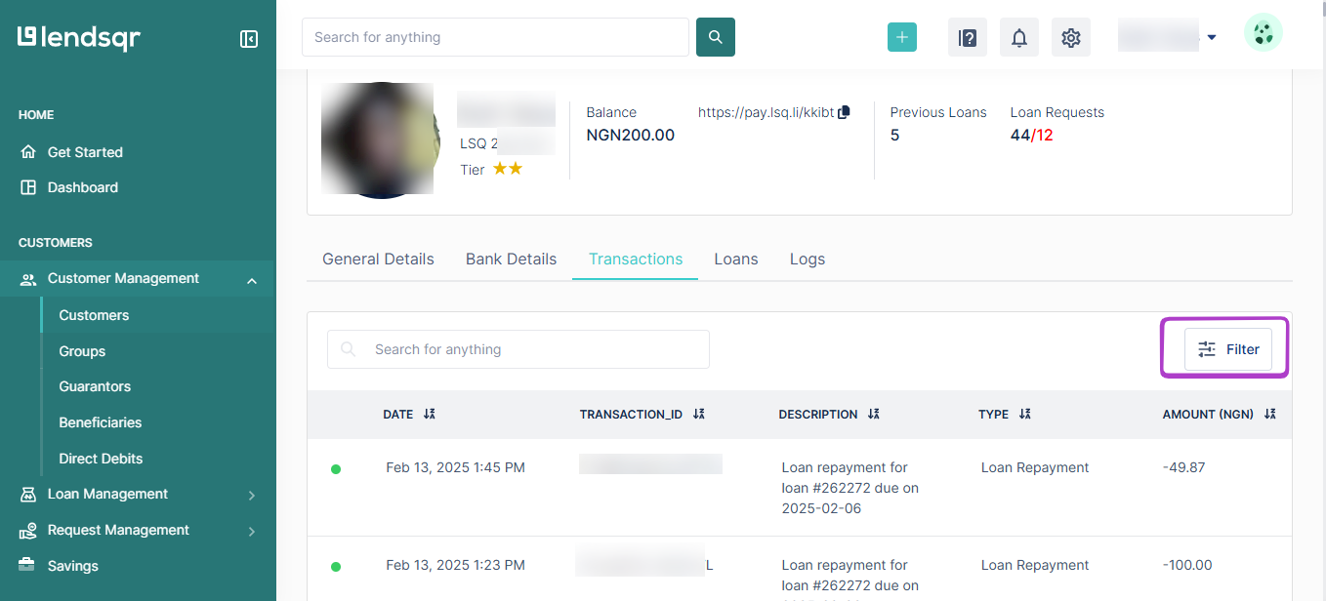The image size is (1326, 601).
Task: Click the transactions Search for anything field
Action: click(518, 349)
